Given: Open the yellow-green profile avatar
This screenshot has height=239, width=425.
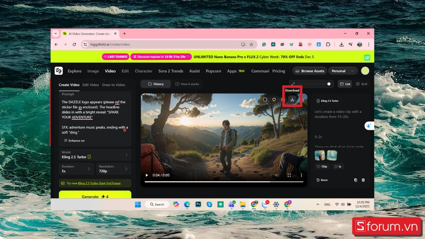Looking at the screenshot, I should tap(365, 71).
